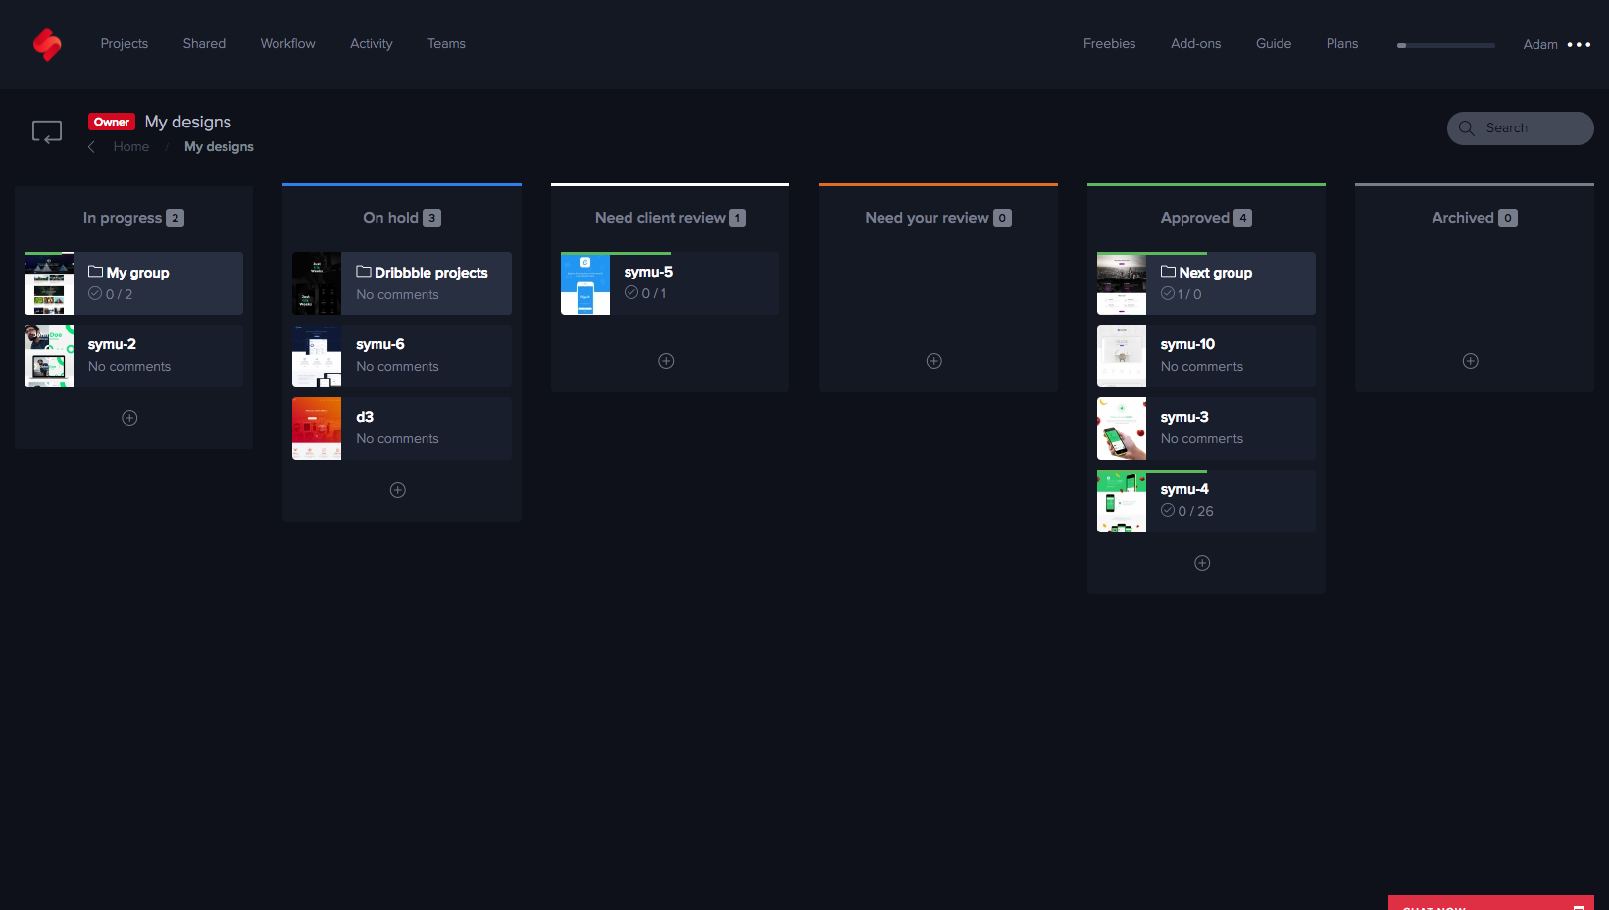The width and height of the screenshot is (1609, 910).
Task: Open the Plans link
Action: 1342,44
